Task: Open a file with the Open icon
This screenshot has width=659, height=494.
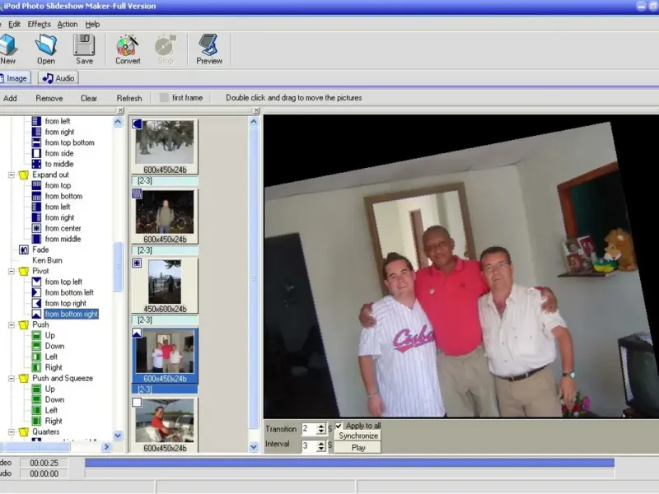Action: (46, 44)
